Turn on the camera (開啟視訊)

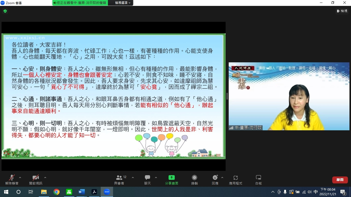click(x=35, y=179)
